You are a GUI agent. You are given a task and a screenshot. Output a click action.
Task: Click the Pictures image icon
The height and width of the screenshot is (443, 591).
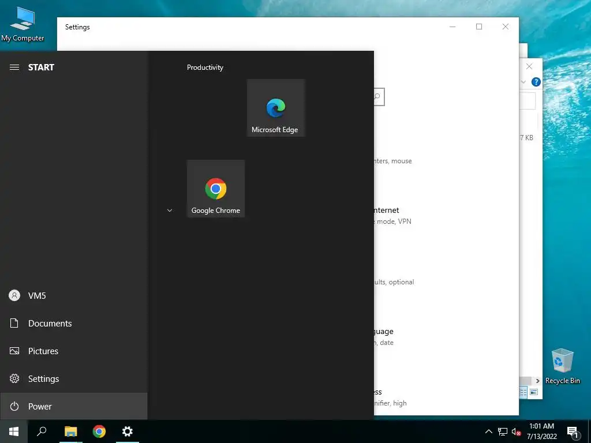(14, 351)
